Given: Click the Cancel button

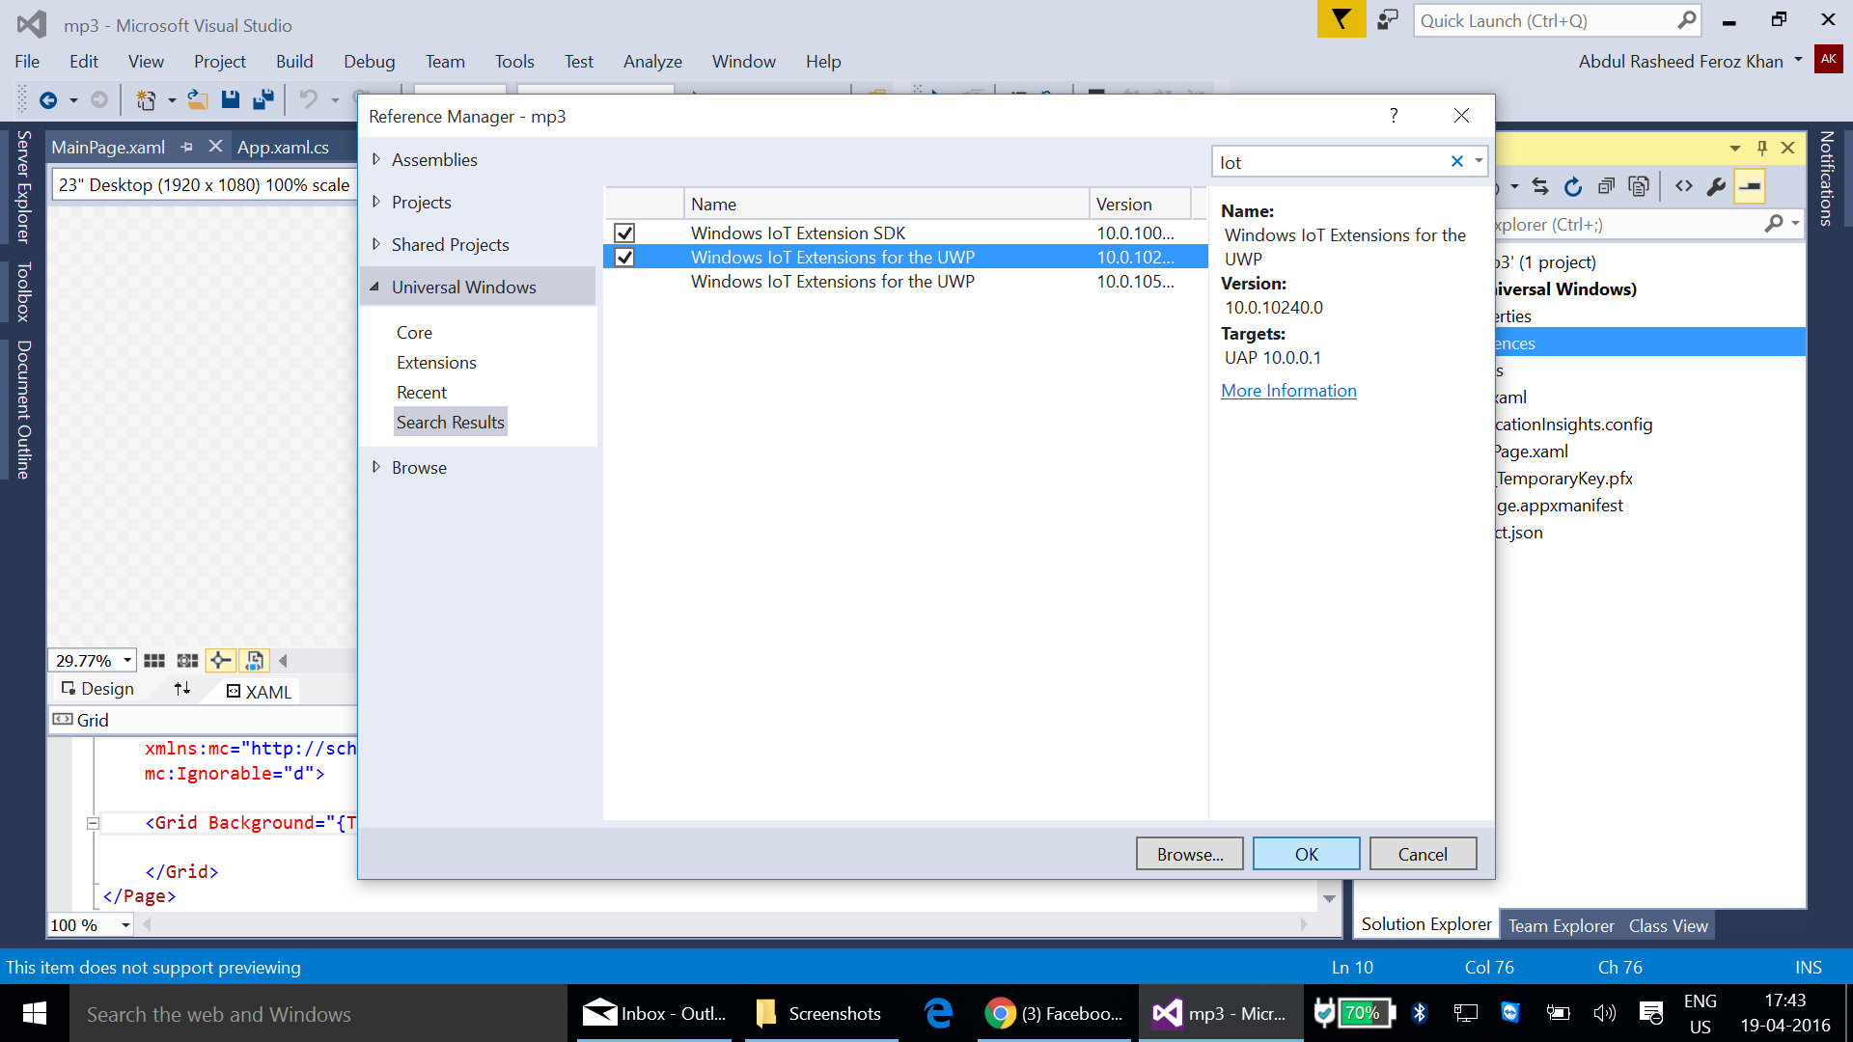Looking at the screenshot, I should coord(1423,854).
